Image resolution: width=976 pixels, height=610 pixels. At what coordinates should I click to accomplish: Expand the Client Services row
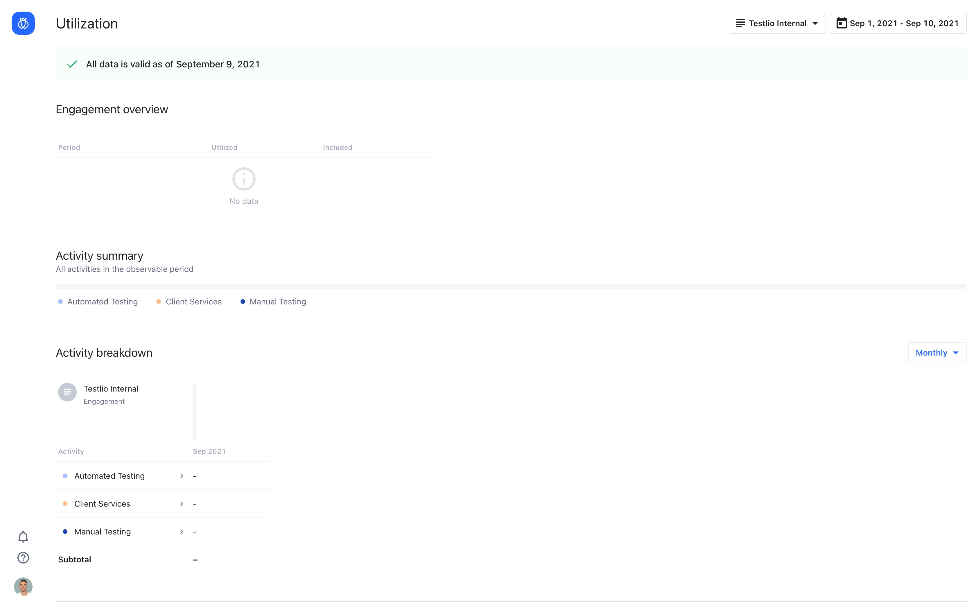[182, 504]
